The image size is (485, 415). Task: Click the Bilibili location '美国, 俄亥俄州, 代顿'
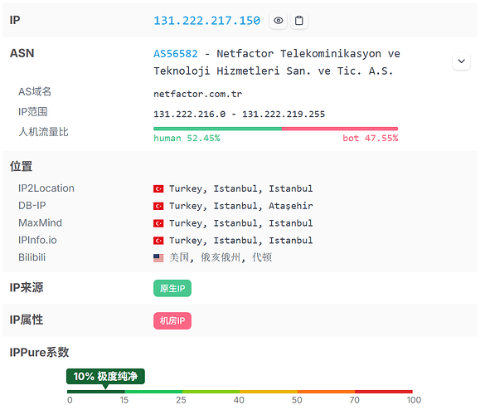coord(221,257)
